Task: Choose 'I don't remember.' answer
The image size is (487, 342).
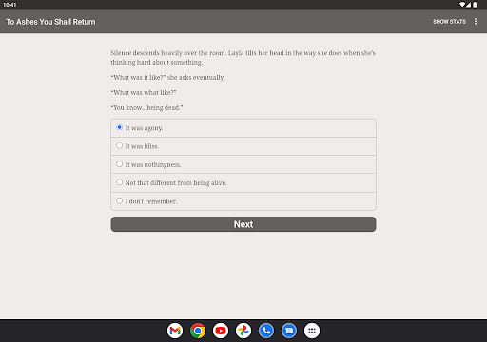Action: (243, 201)
